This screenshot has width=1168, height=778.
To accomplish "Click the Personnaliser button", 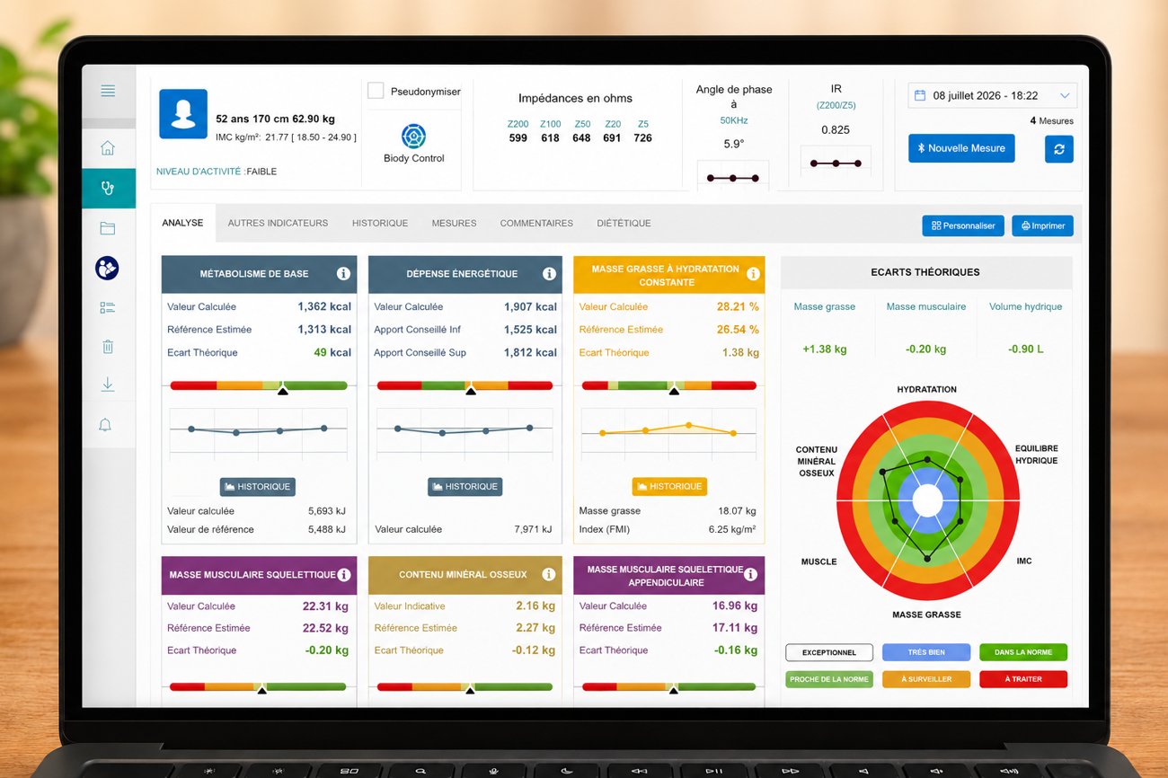I will (x=963, y=225).
